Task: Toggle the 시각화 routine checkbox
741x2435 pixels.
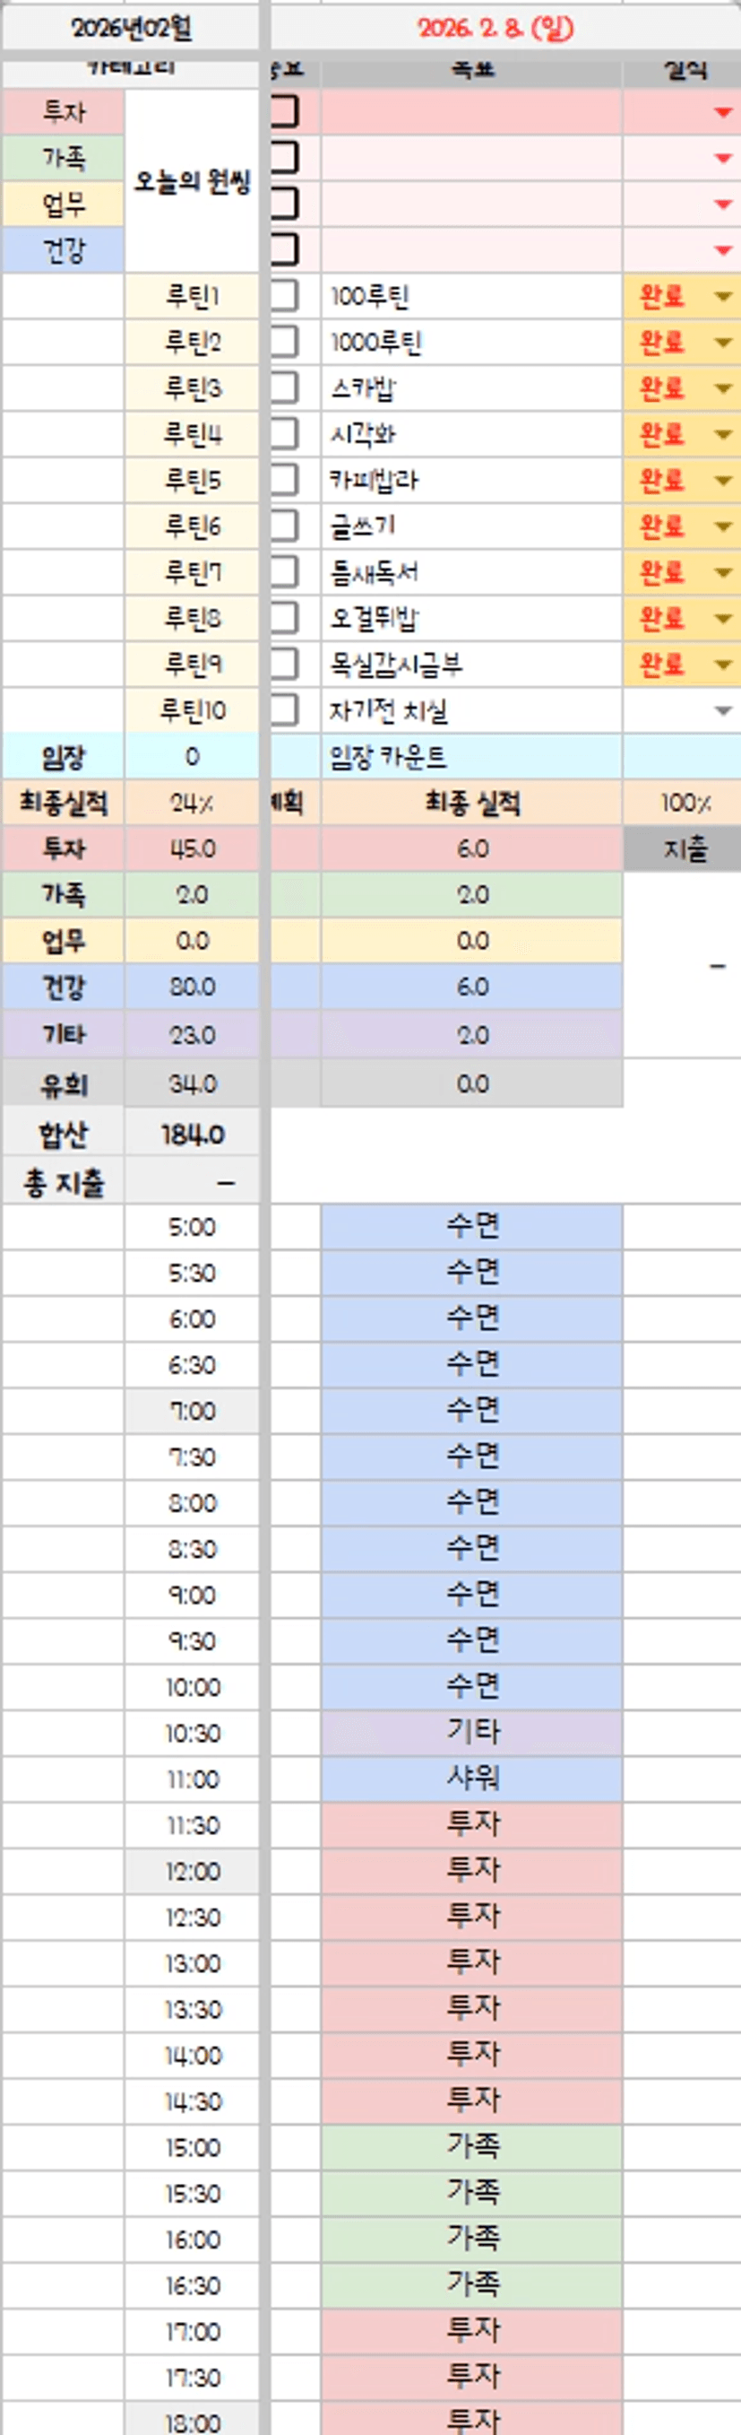Action: pyautogui.click(x=283, y=435)
